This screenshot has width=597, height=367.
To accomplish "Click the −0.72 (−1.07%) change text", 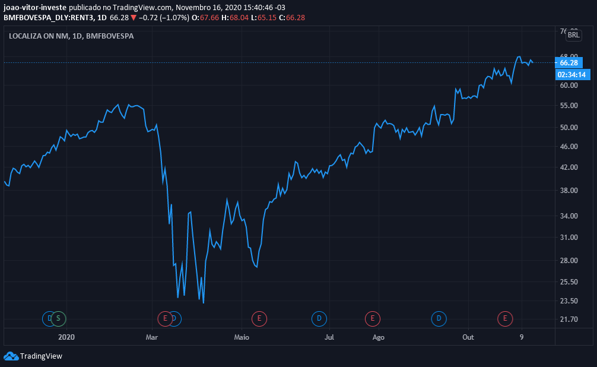I will coord(164,18).
